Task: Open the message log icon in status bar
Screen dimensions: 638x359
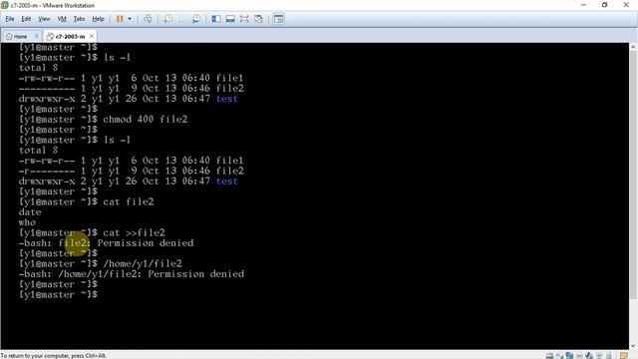Action: click(x=624, y=356)
